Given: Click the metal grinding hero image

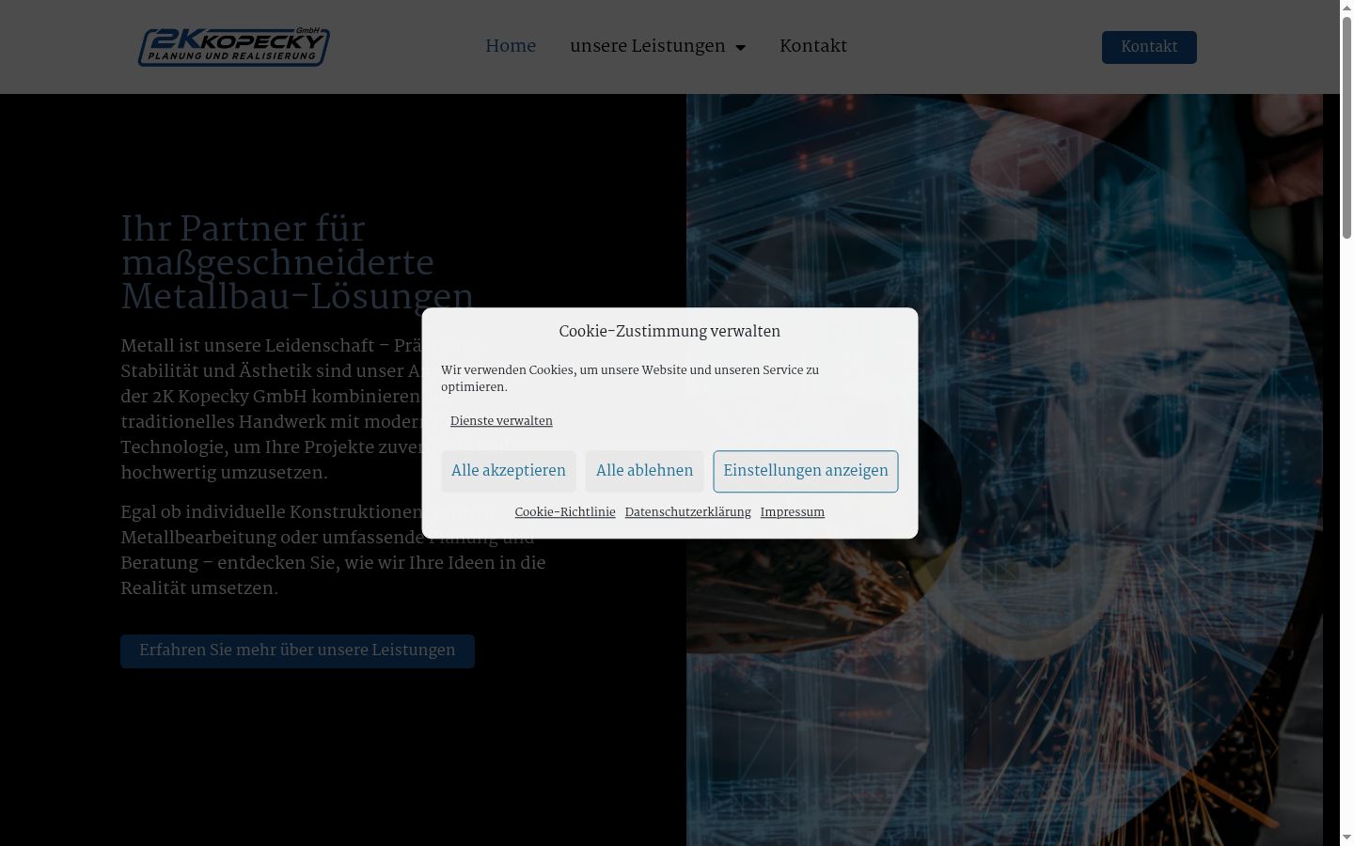Looking at the screenshot, I should [x=1004, y=470].
